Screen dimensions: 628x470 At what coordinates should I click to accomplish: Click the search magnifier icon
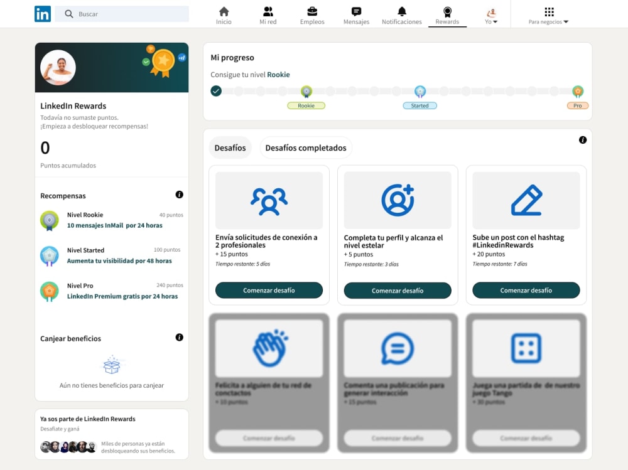coord(69,14)
